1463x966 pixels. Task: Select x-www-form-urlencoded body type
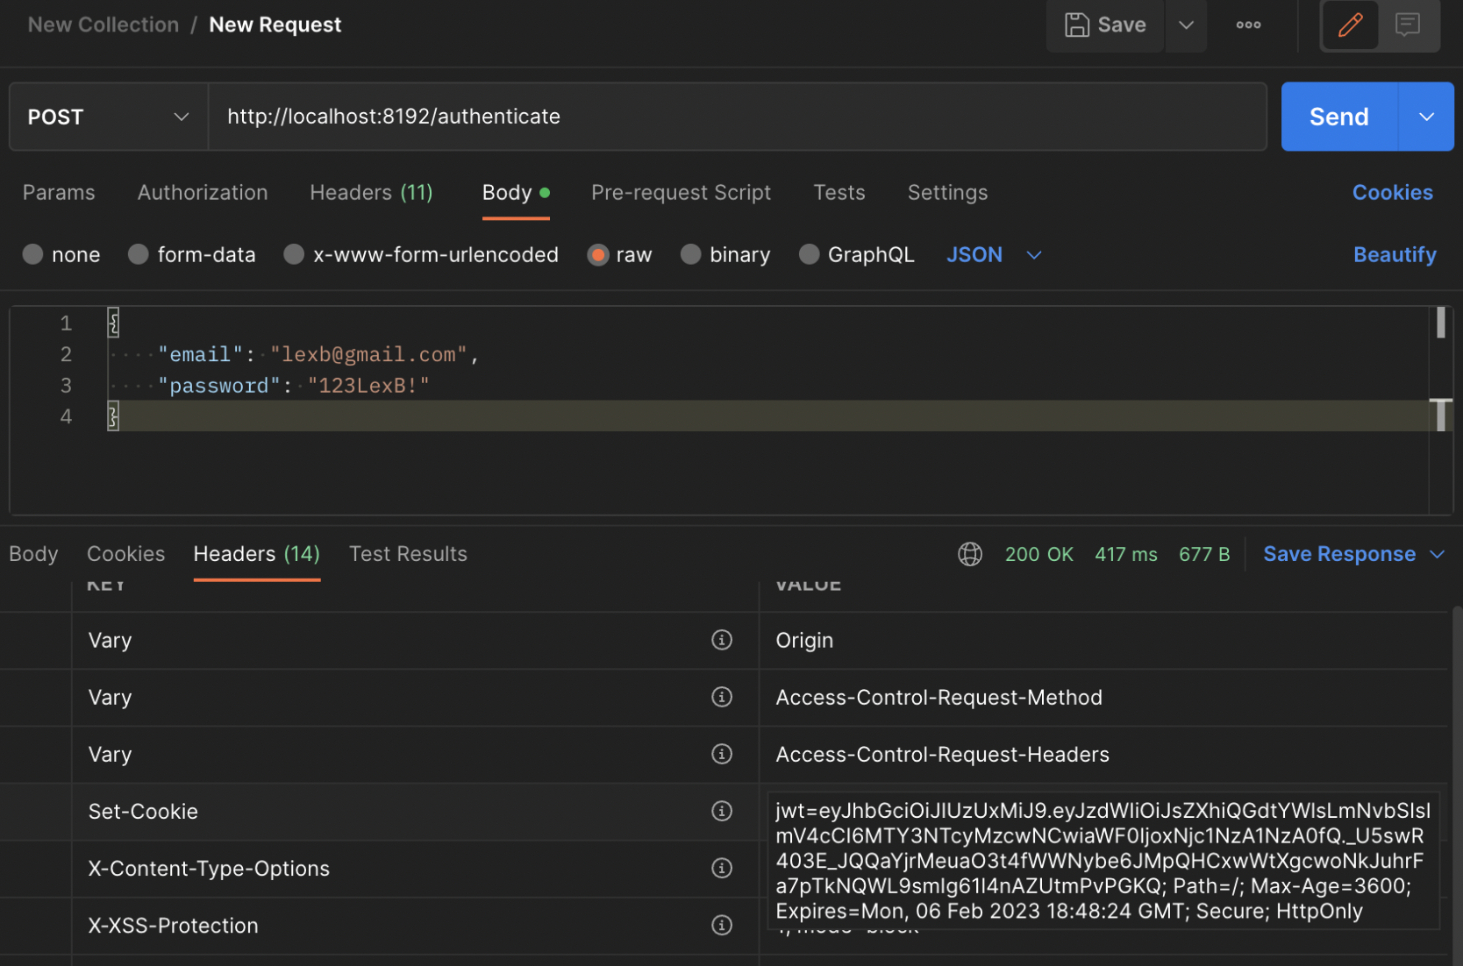(x=294, y=254)
